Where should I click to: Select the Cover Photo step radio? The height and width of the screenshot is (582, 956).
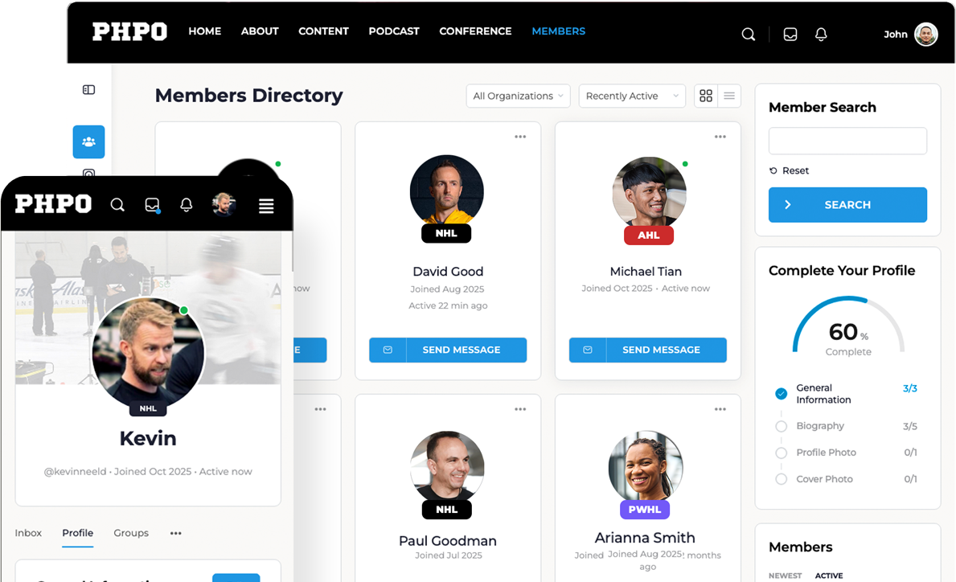click(781, 479)
